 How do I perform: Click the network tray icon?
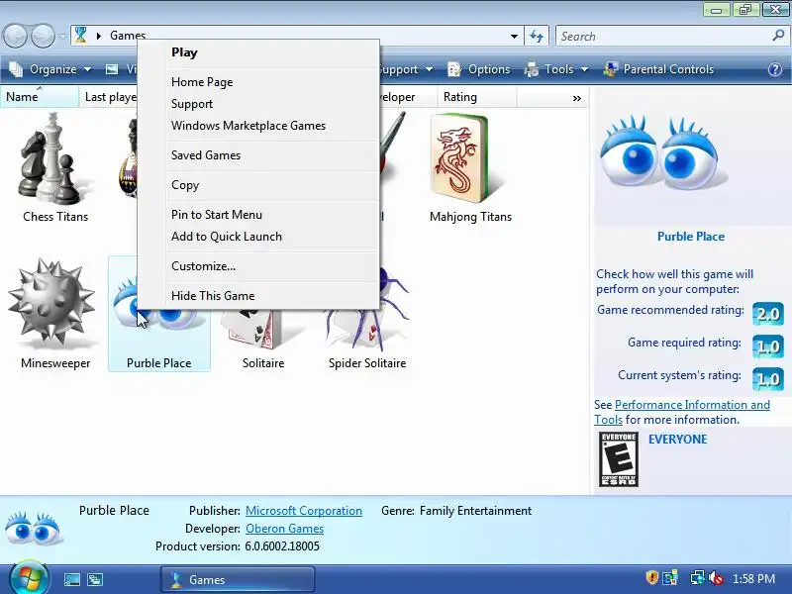(697, 578)
